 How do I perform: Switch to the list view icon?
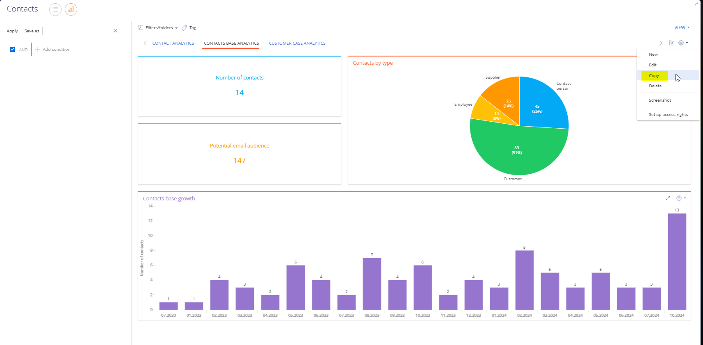[x=55, y=9]
